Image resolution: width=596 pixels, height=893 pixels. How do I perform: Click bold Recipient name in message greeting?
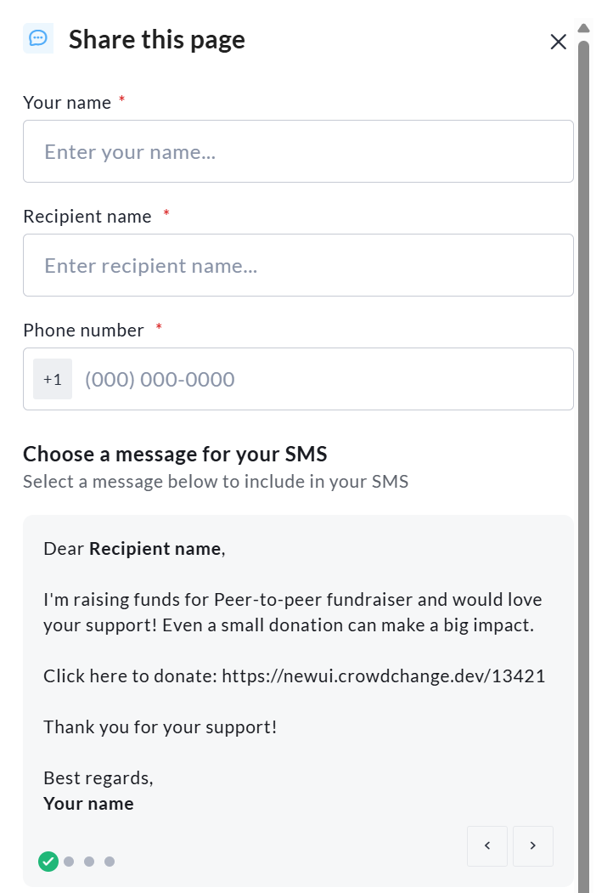point(155,549)
